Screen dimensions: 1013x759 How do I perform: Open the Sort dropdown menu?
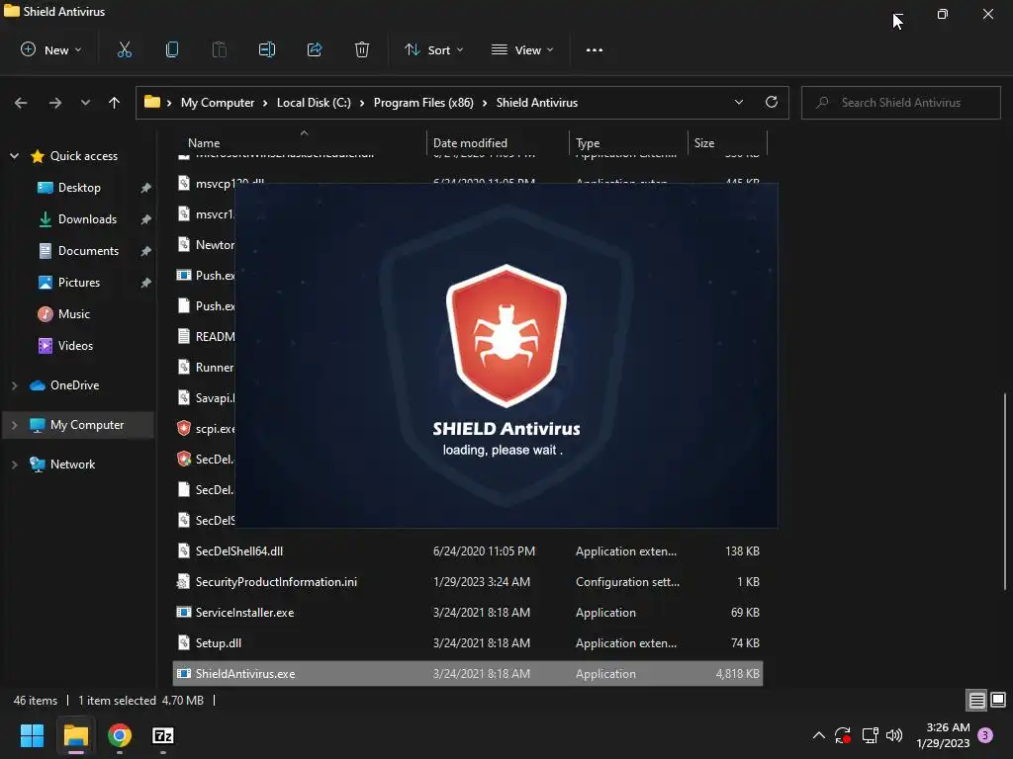(x=433, y=49)
